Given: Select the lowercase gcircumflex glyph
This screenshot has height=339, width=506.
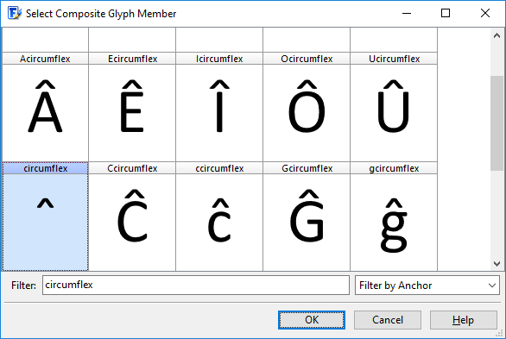Looking at the screenshot, I should (x=394, y=217).
